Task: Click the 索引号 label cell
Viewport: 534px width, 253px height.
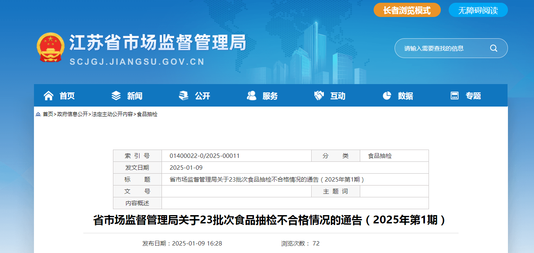Action: click(x=137, y=156)
